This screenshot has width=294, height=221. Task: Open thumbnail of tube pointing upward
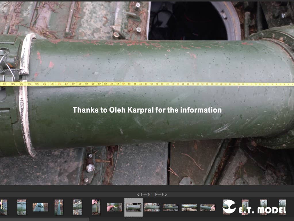[x=59, y=207]
